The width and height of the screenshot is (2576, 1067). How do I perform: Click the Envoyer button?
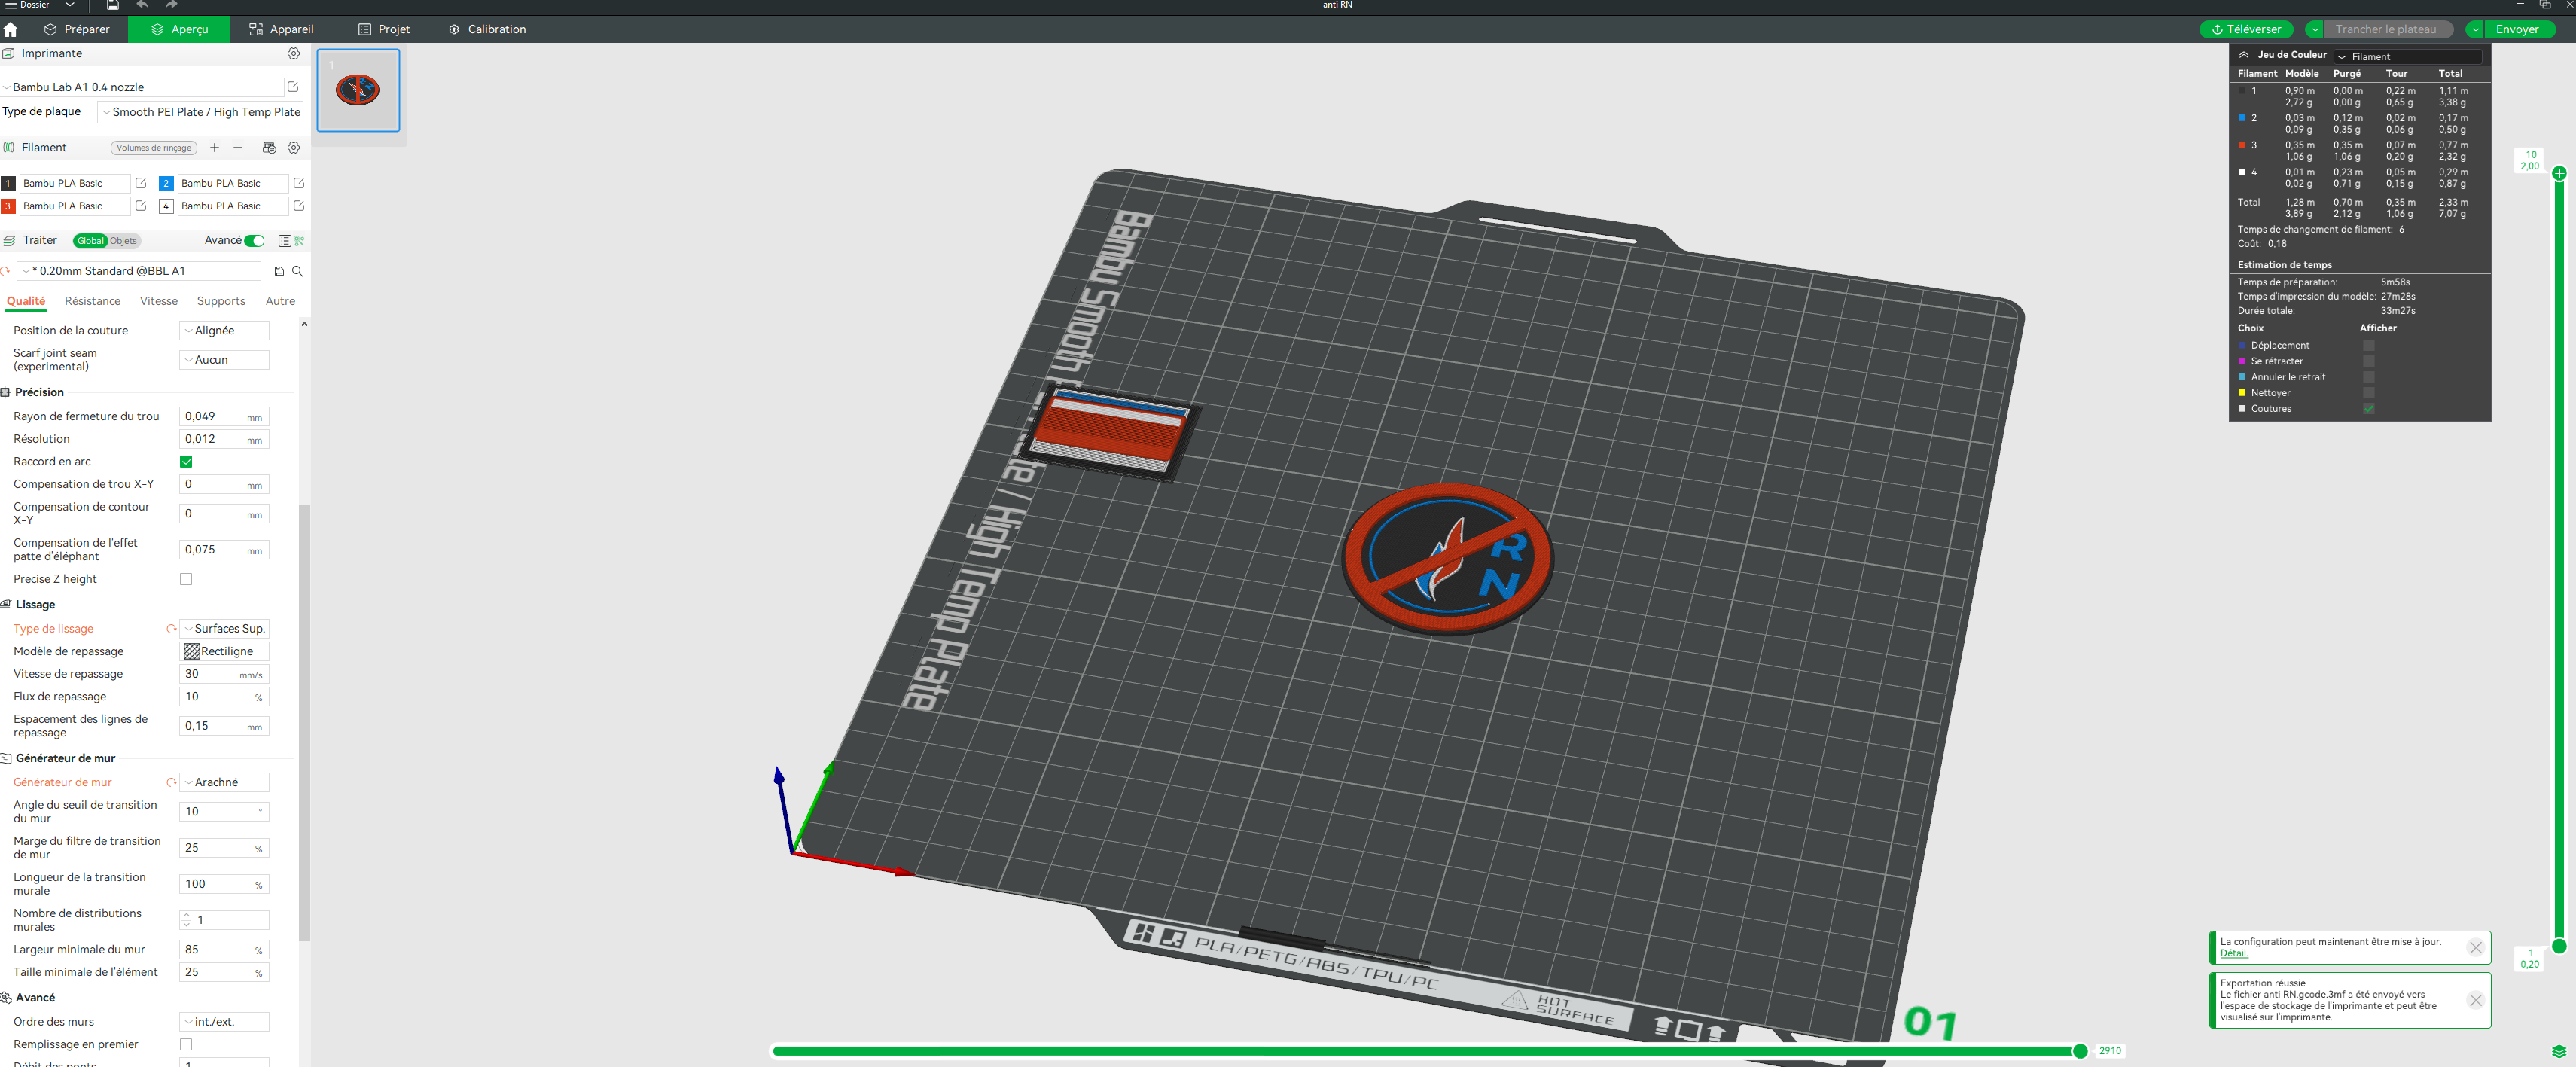click(x=2517, y=30)
